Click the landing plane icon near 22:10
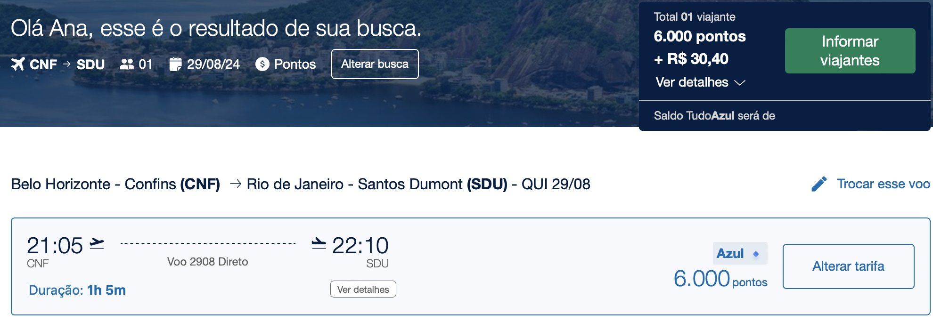This screenshot has width=933, height=322. pos(319,243)
